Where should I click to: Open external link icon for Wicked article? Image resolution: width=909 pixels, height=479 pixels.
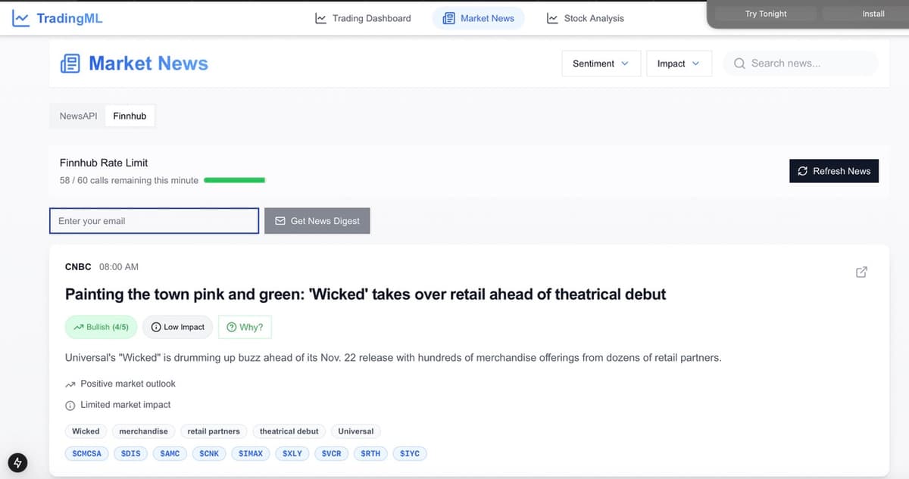pyautogui.click(x=861, y=272)
